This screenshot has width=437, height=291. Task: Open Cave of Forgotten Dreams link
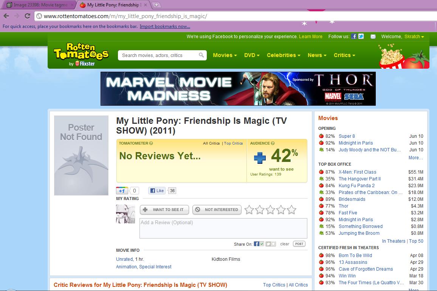(x=366, y=269)
